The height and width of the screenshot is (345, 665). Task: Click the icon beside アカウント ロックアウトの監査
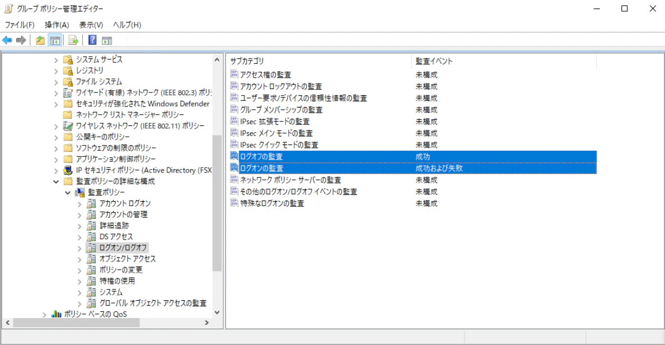[234, 86]
